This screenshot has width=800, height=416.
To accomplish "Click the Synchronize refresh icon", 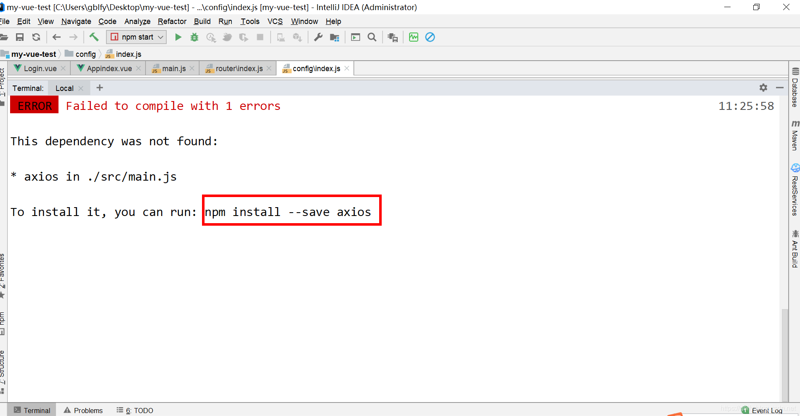I will (36, 37).
